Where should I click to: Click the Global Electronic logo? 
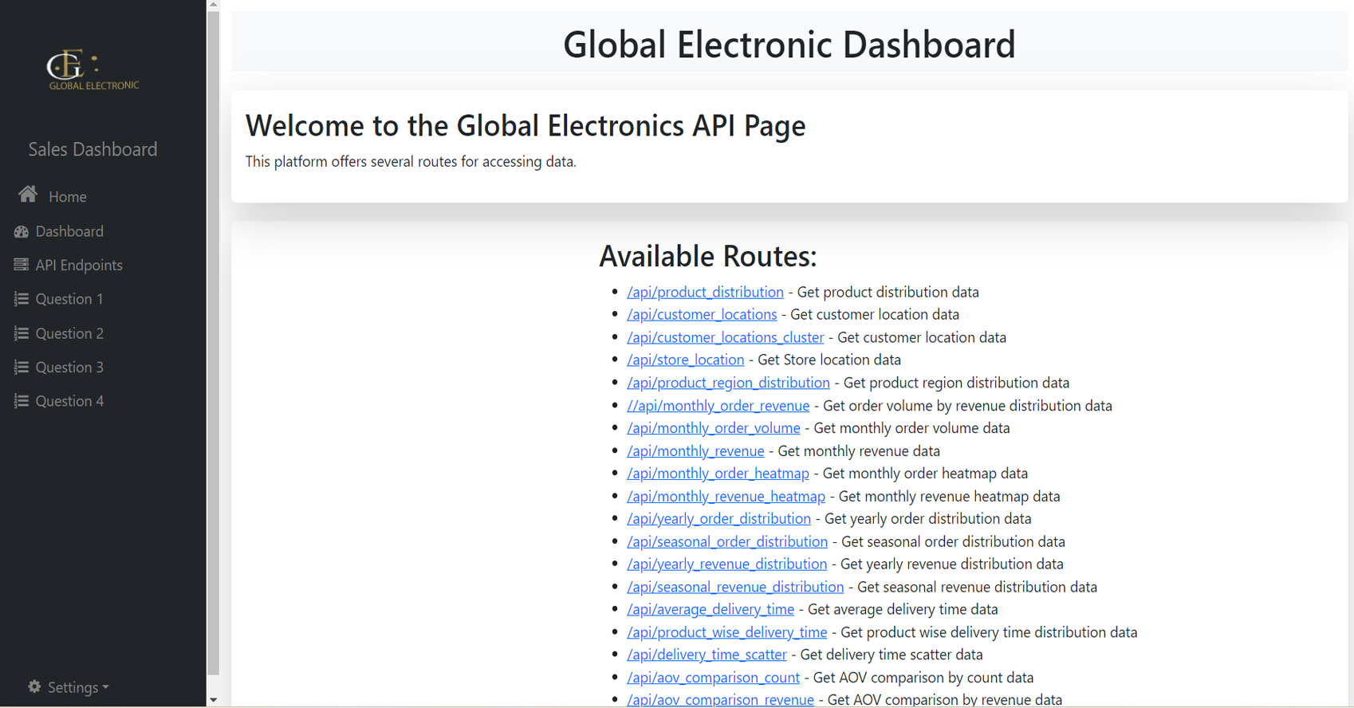[92, 70]
